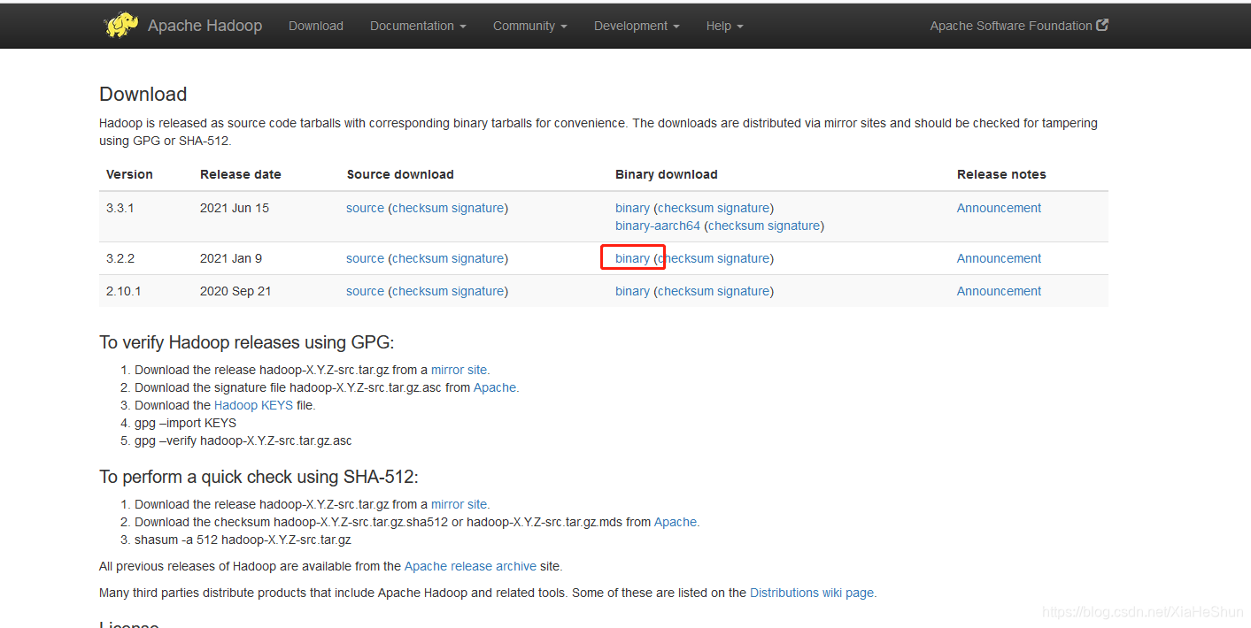The image size is (1251, 628).
Task: Select text 'gpg –import KEYS'
Action: tap(185, 423)
